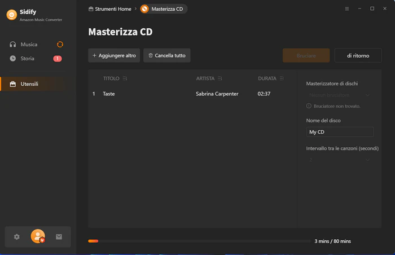The height and width of the screenshot is (255, 395).
Task: Minimize the Sidify window
Action: pyautogui.click(x=360, y=9)
